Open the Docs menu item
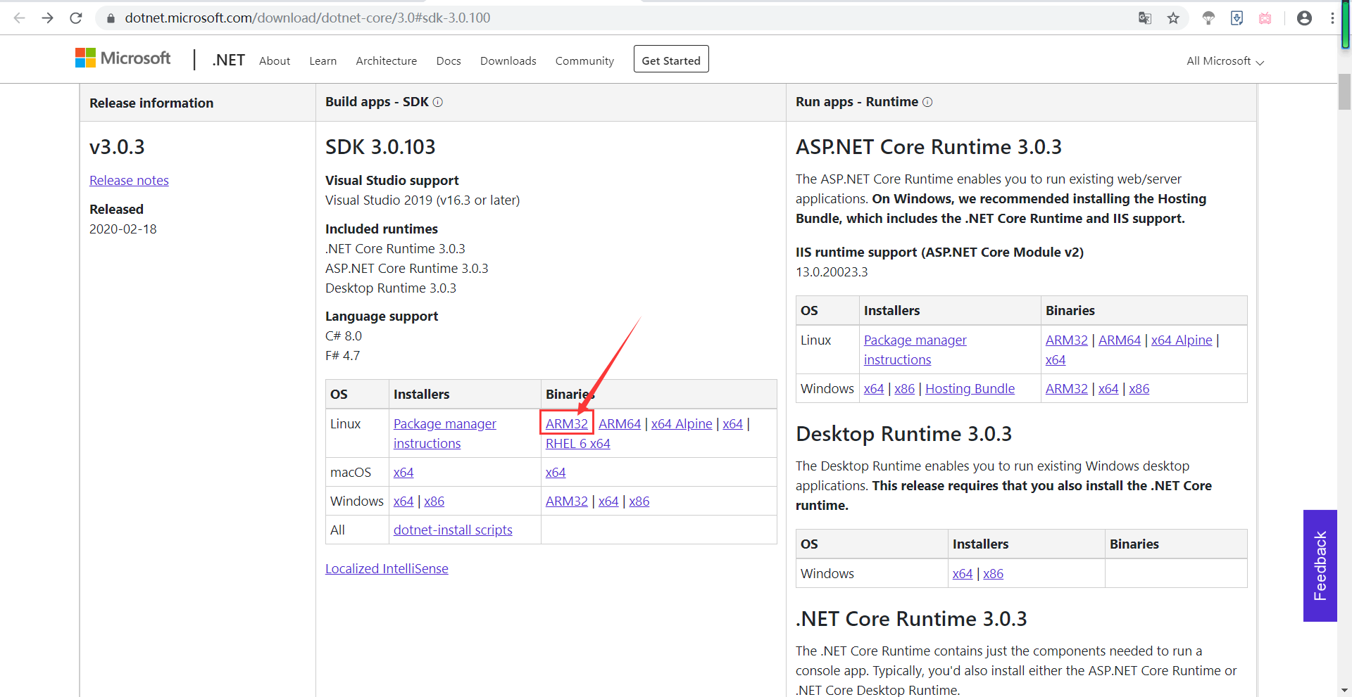1352x697 pixels. (x=449, y=61)
